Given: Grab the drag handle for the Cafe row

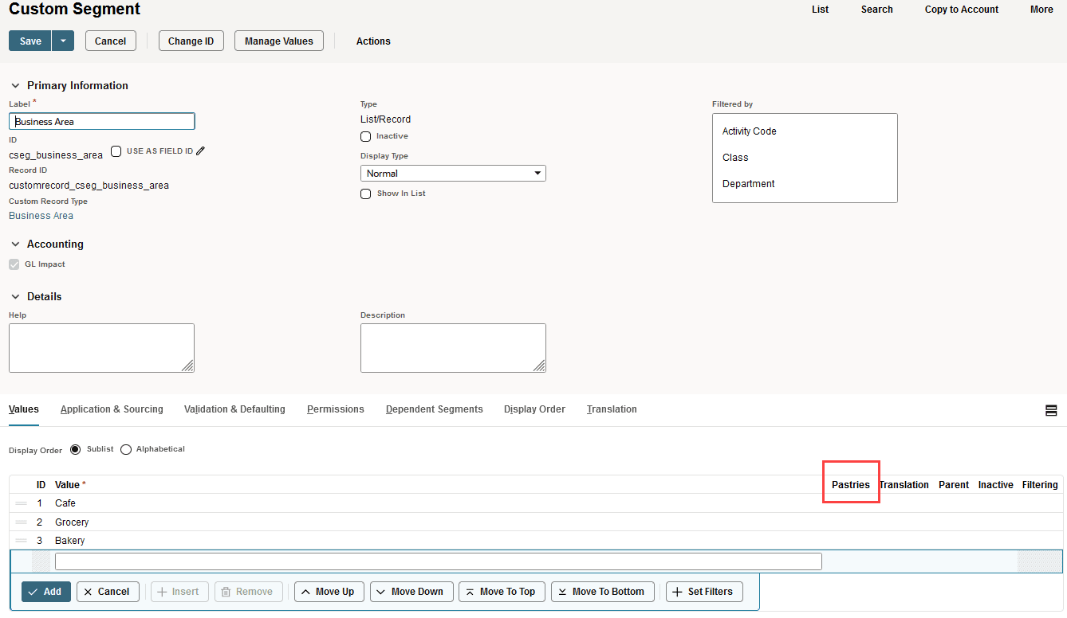Looking at the screenshot, I should pos(22,503).
